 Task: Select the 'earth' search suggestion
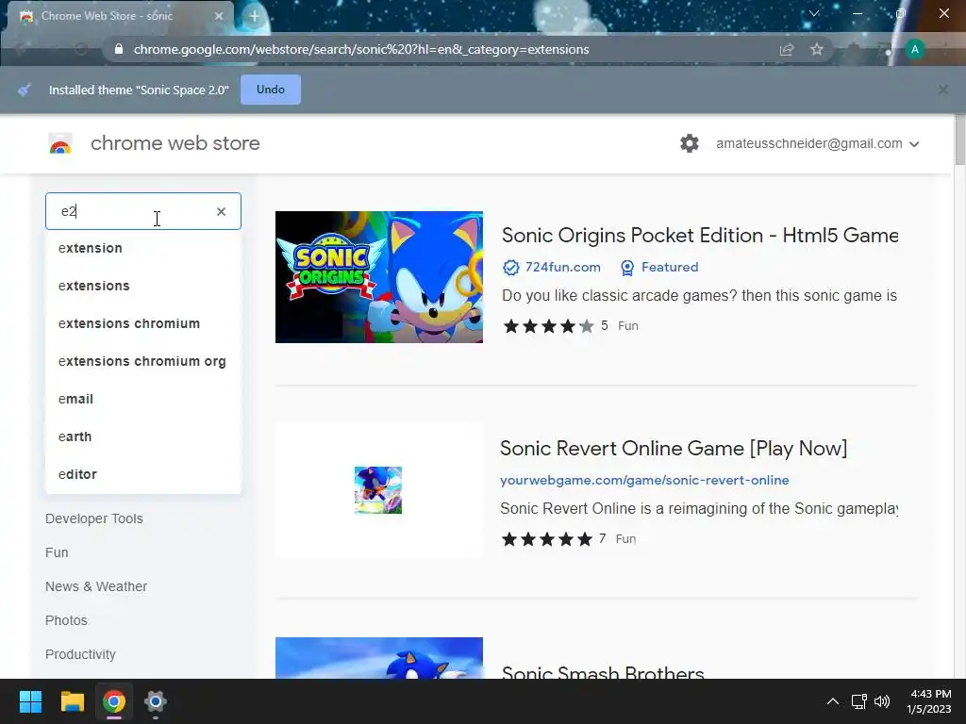(143, 436)
